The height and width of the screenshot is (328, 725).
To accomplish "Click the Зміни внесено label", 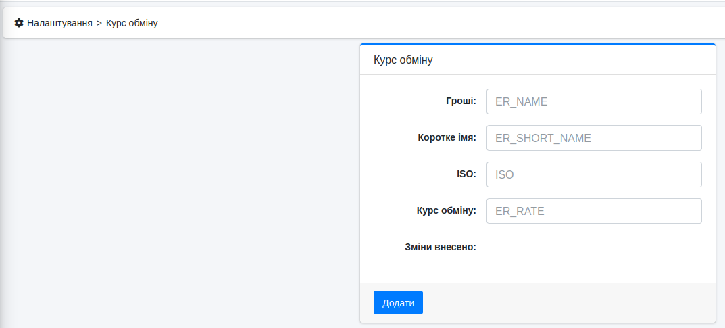I will (440, 248).
